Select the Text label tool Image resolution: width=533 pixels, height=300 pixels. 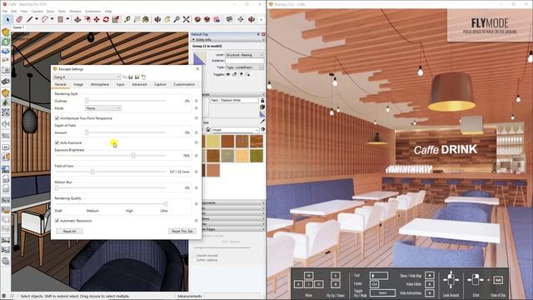(x=137, y=19)
